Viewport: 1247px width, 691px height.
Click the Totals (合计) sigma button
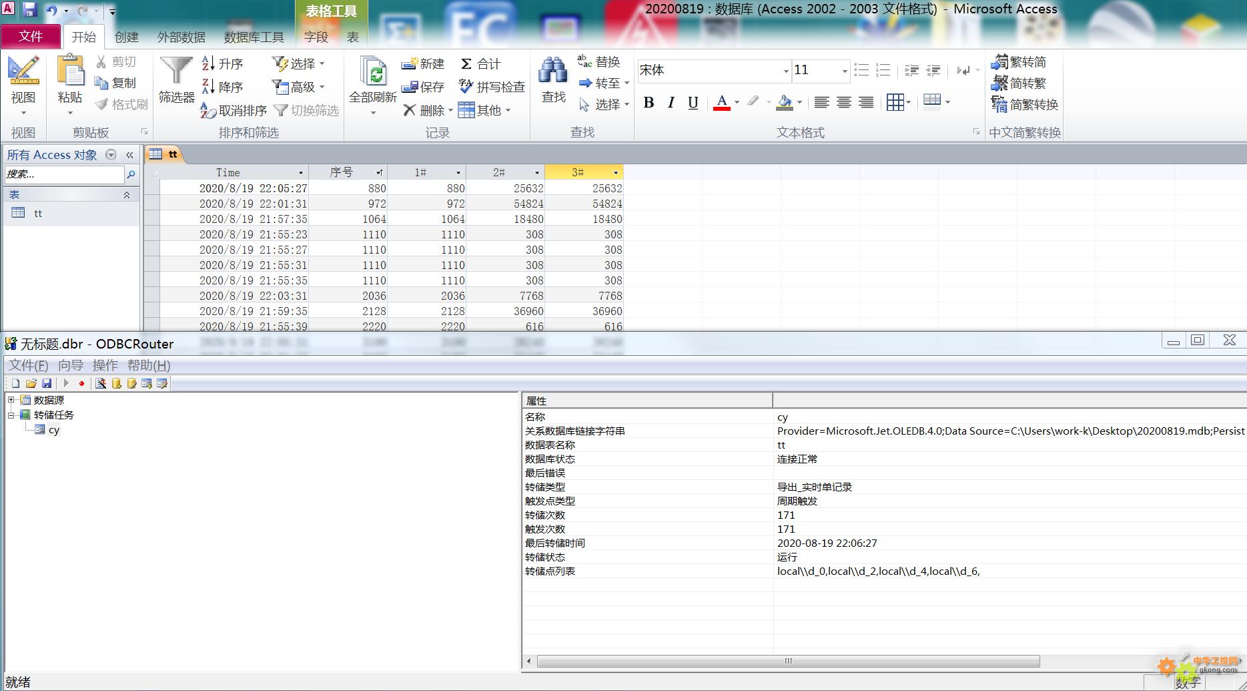[480, 63]
